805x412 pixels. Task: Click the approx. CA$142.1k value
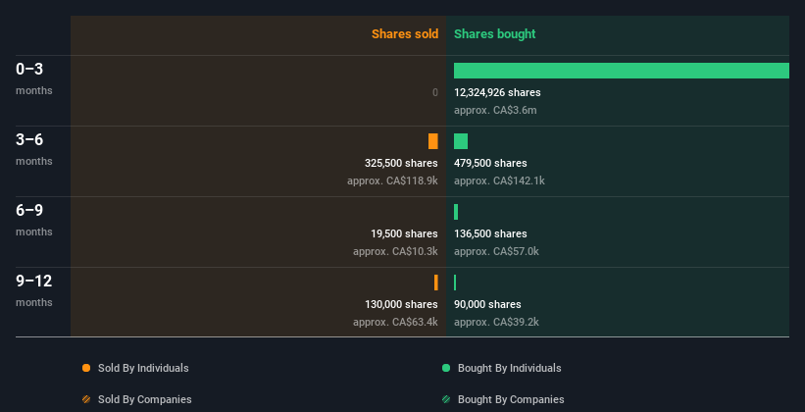coord(499,180)
